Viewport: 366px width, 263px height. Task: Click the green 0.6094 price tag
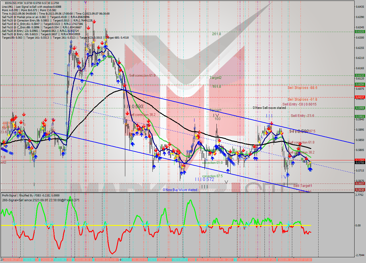pyautogui.click(x=359, y=84)
